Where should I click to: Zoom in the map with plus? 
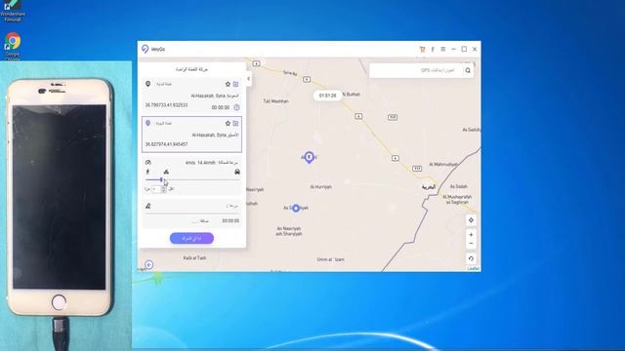click(x=471, y=235)
